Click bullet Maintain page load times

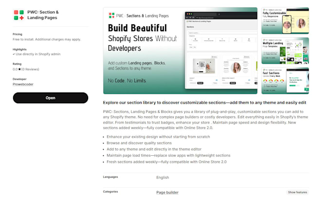click(x=168, y=155)
